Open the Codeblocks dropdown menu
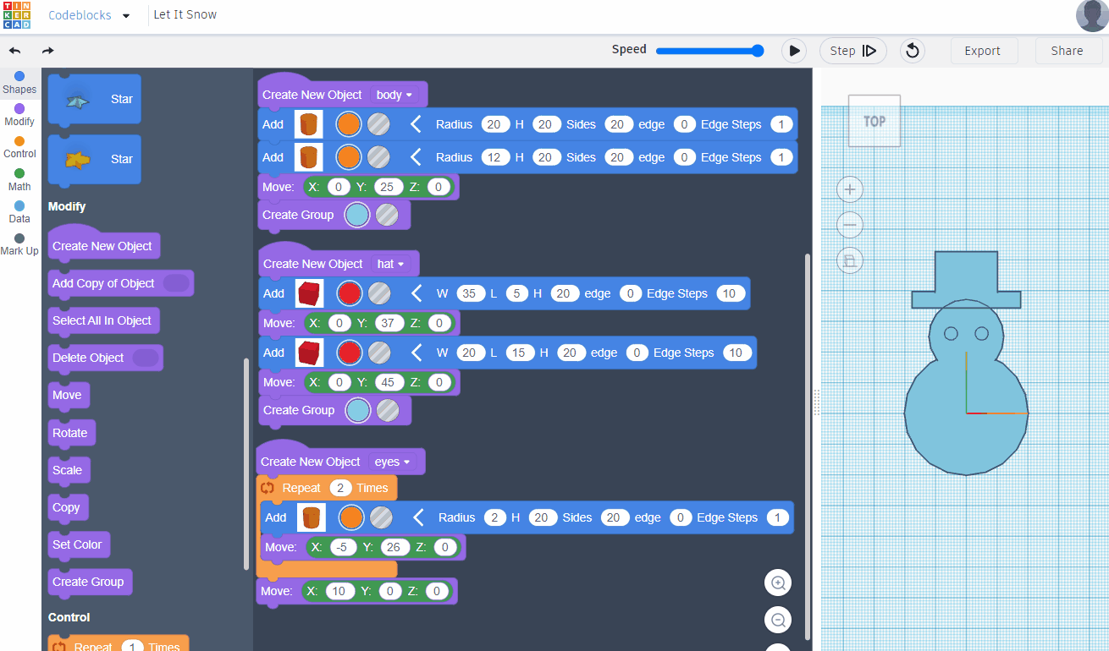The image size is (1109, 651). (126, 16)
